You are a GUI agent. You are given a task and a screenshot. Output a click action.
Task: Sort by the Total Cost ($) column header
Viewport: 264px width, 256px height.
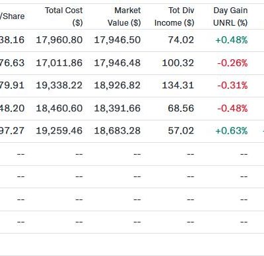coord(64,16)
